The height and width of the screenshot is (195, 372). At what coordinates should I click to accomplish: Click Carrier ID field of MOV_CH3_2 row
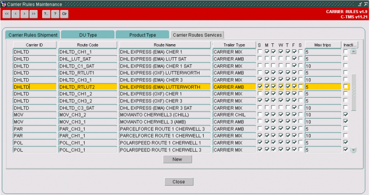coord(34,115)
